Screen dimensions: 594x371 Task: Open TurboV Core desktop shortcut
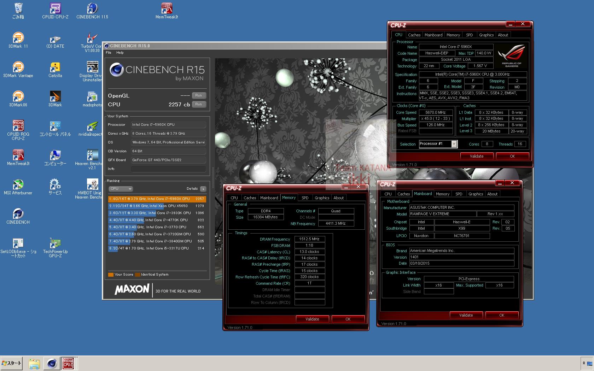tap(91, 42)
